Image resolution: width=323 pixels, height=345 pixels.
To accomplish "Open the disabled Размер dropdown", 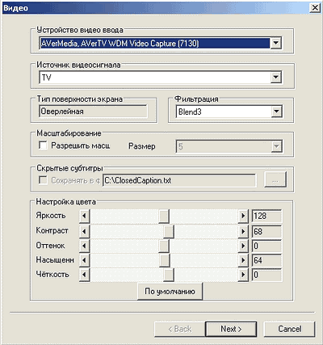I will point(276,146).
